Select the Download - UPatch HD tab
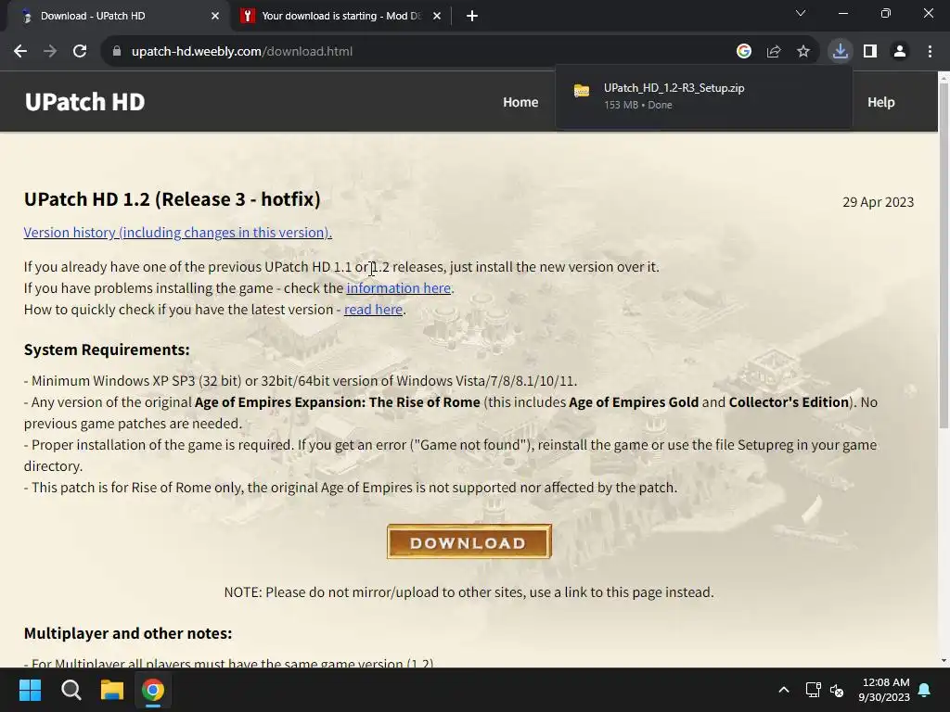The image size is (950, 712). pyautogui.click(x=115, y=16)
